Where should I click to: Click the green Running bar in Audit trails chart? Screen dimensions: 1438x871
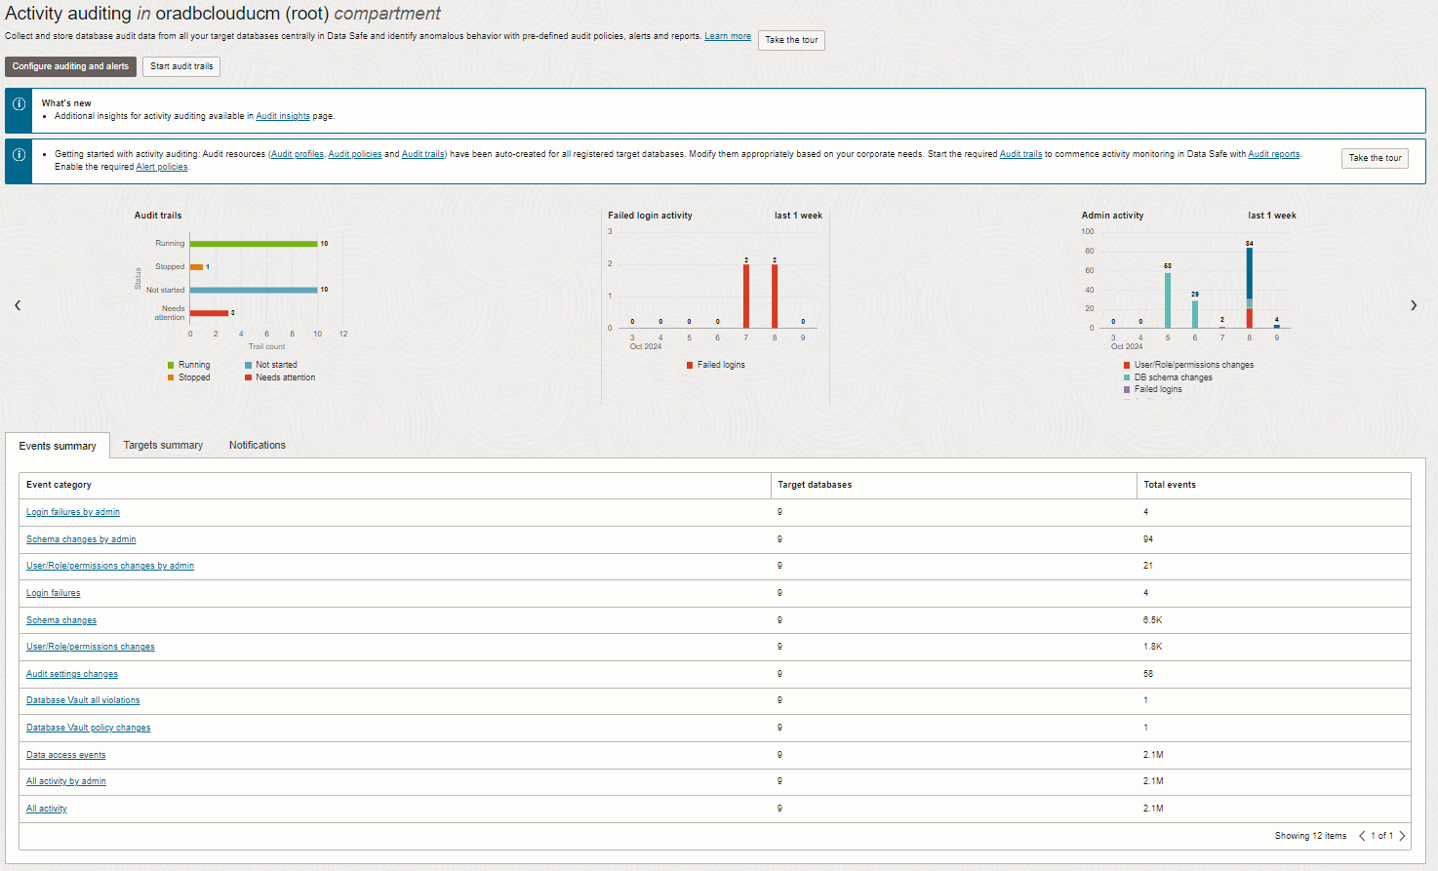(254, 244)
